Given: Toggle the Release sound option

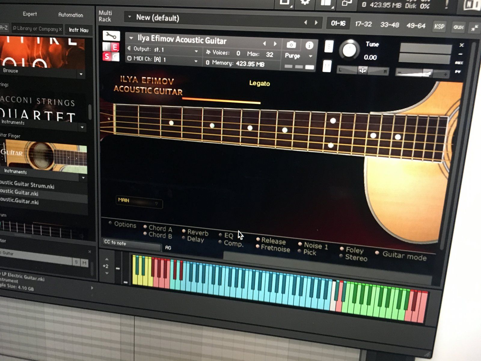Looking at the screenshot, I should [x=258, y=239].
